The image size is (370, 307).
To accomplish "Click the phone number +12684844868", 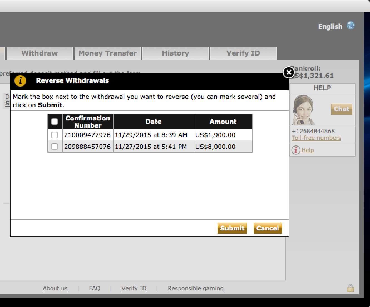I will pos(313,131).
